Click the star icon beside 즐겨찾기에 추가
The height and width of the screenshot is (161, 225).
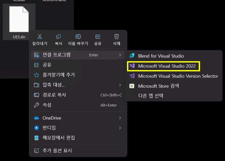[37, 75]
